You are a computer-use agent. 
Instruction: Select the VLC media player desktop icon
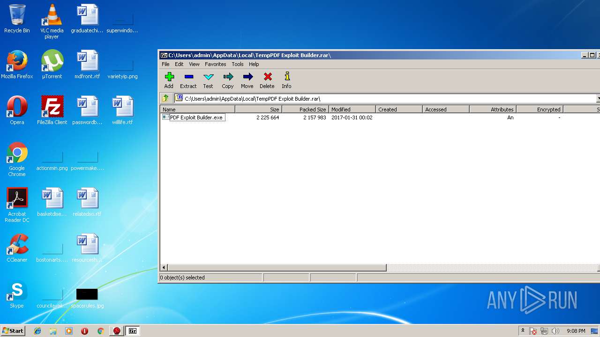pos(52,22)
